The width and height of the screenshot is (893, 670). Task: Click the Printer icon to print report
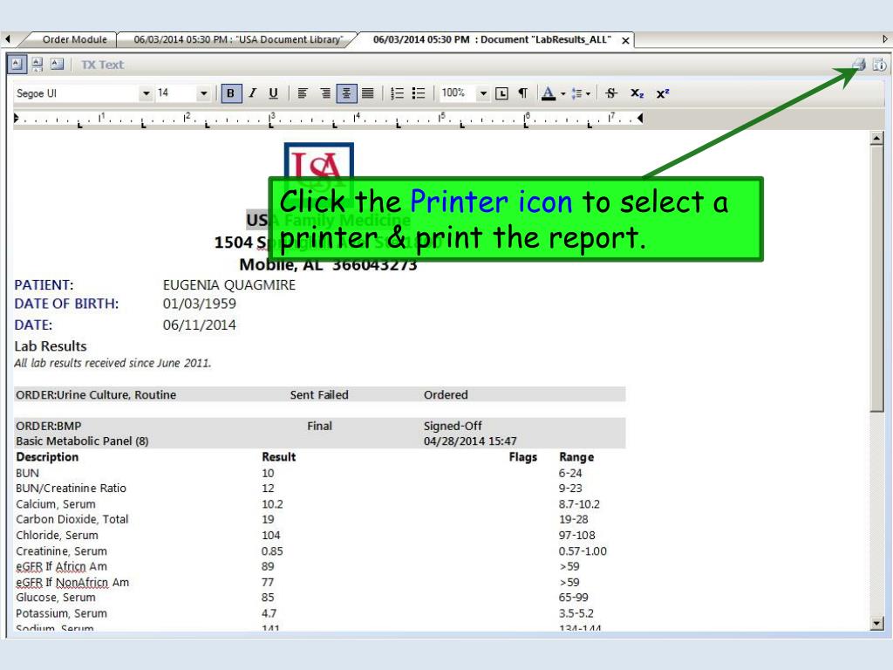[859, 65]
